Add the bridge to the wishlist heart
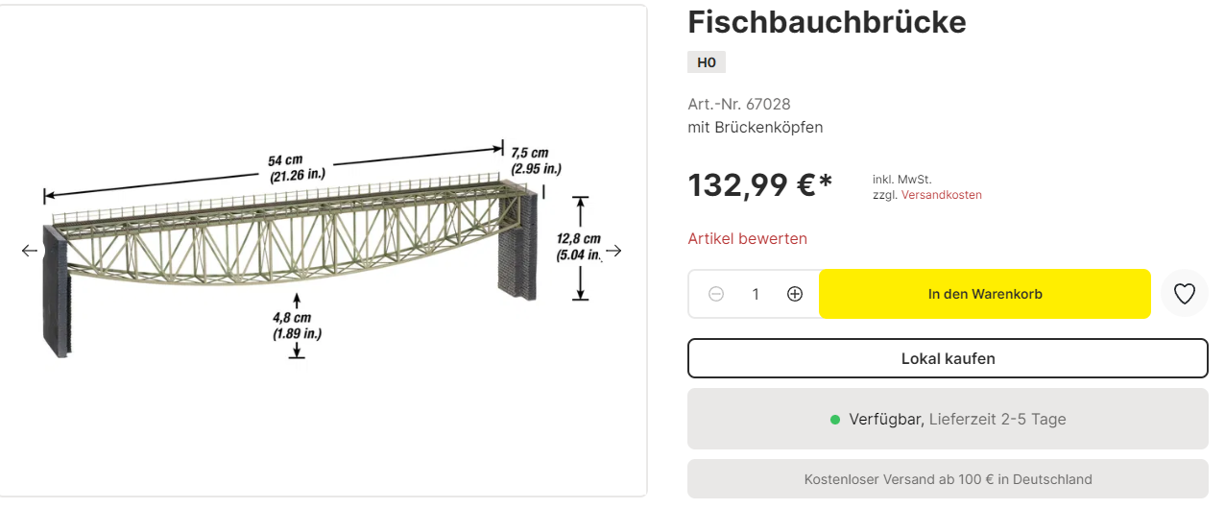 tap(1185, 294)
